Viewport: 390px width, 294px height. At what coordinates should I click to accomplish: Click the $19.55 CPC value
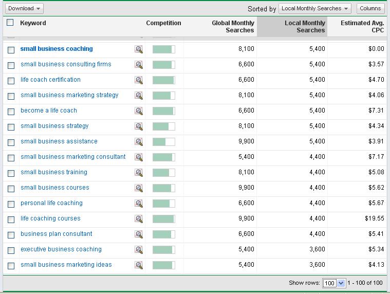pyautogui.click(x=375, y=218)
